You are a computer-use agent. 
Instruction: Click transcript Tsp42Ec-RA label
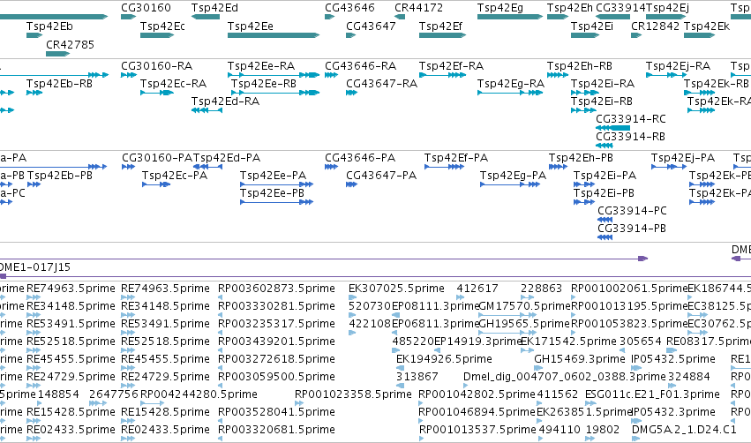[x=173, y=83]
